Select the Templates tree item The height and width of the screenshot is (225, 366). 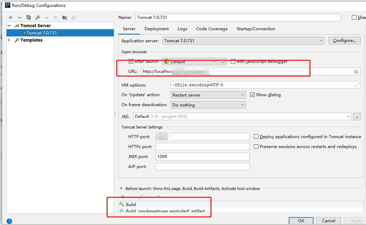[x=31, y=40]
